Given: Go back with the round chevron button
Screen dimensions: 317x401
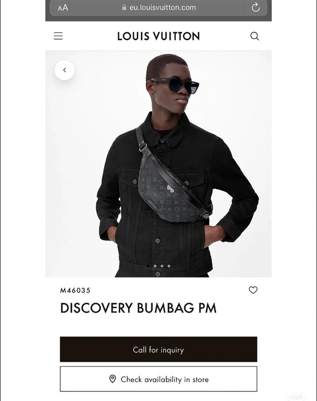Looking at the screenshot, I should pos(65,70).
